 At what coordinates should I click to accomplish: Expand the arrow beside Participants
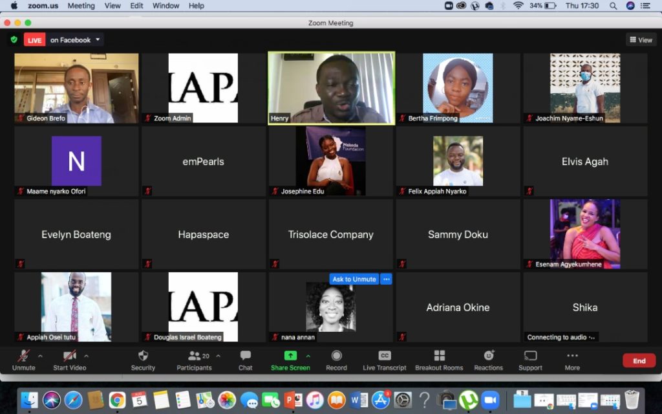[219, 356]
